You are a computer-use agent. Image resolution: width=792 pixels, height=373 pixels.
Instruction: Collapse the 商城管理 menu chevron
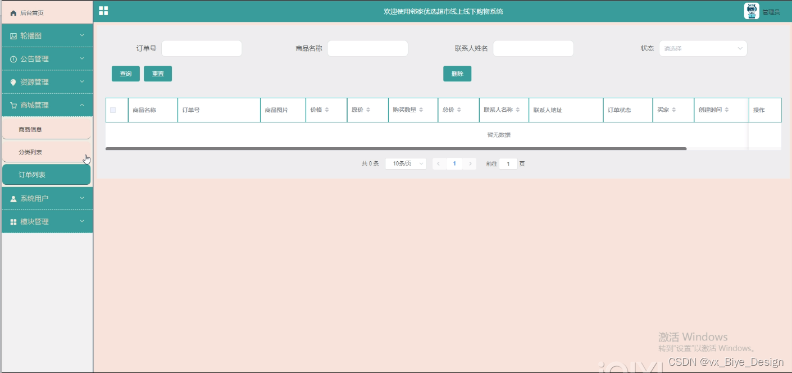[x=82, y=105]
